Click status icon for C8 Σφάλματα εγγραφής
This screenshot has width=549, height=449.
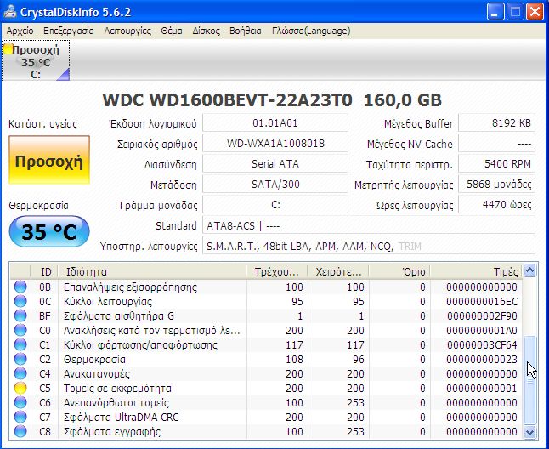click(x=20, y=431)
